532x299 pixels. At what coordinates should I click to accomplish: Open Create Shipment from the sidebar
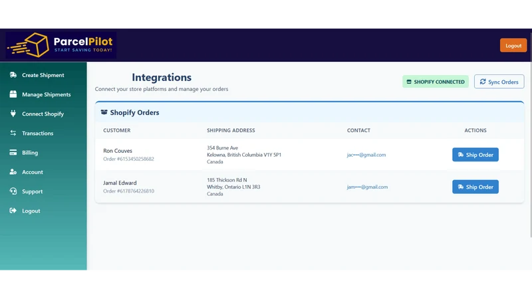43,75
